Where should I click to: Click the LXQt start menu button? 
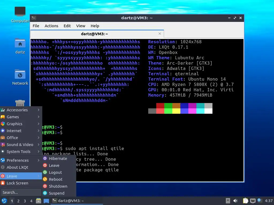pos(4,201)
